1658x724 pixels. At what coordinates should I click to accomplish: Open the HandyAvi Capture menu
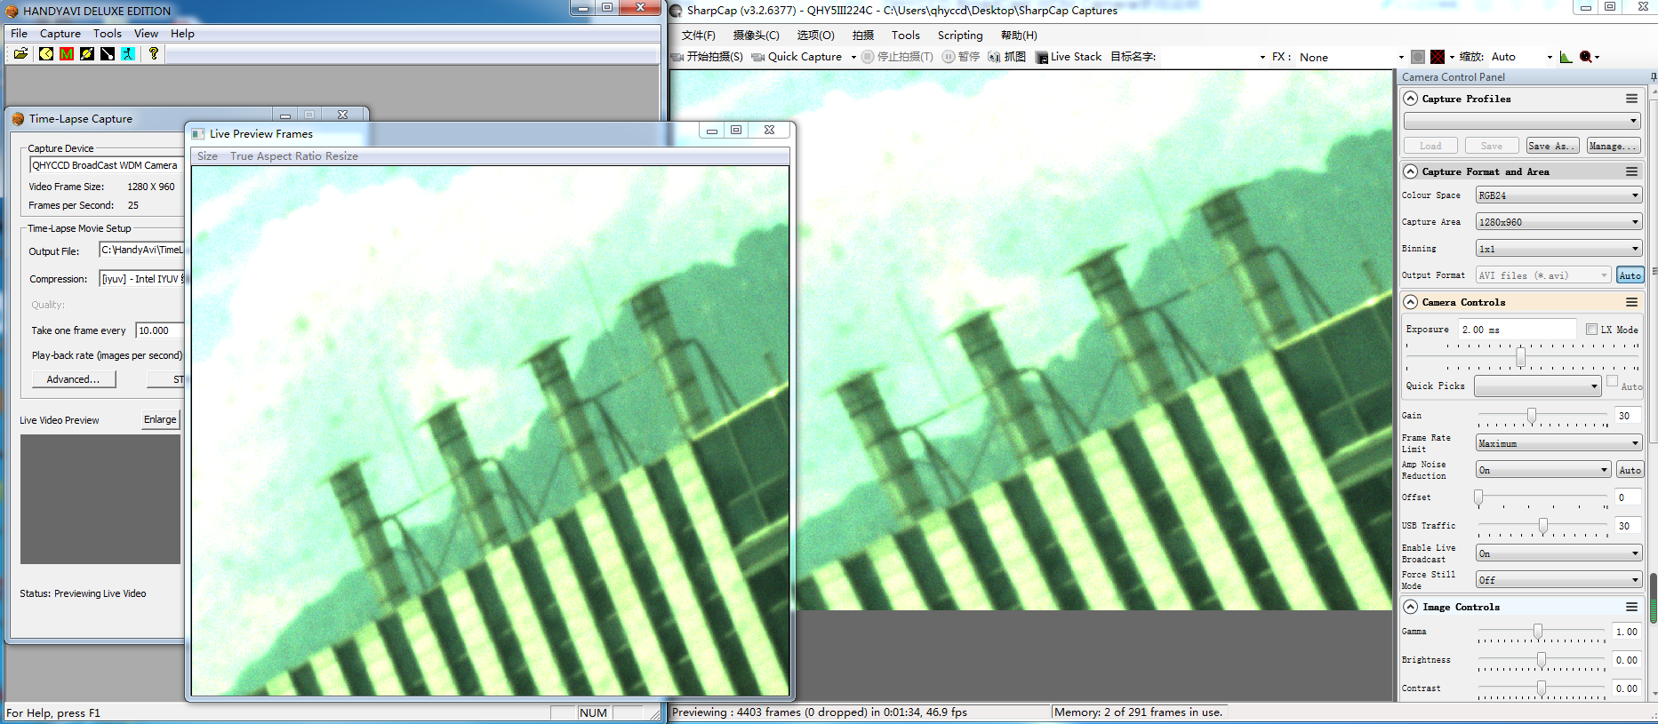60,34
